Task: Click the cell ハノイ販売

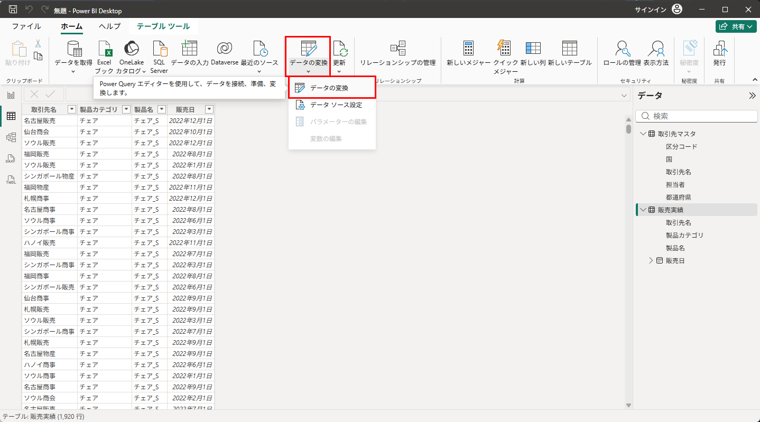Action: tap(50, 242)
